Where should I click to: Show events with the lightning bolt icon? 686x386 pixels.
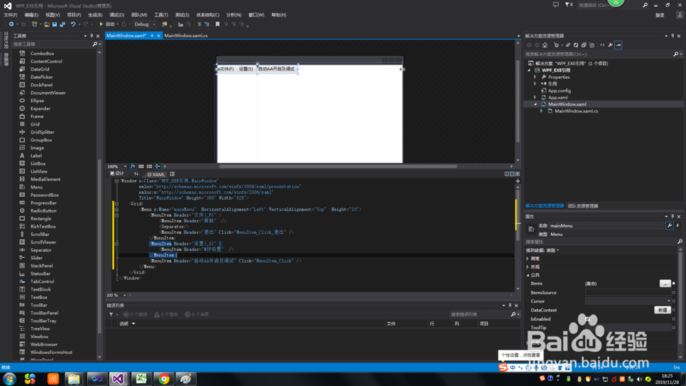[x=678, y=226]
